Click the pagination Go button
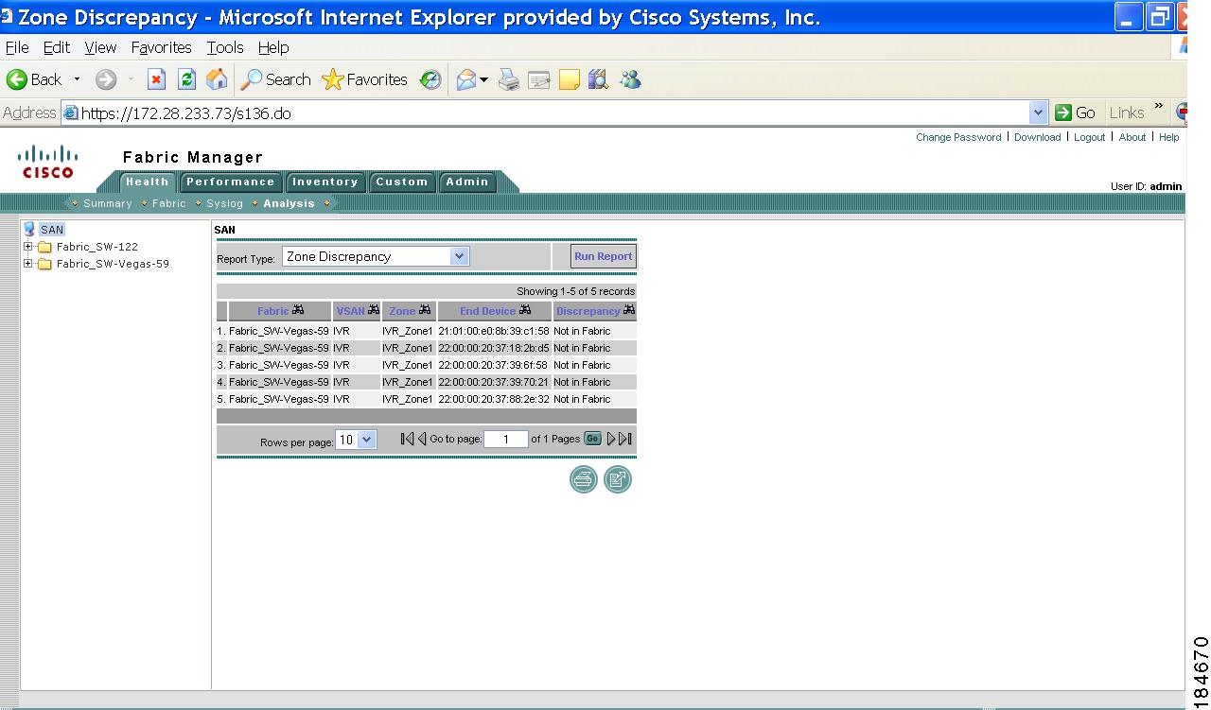Image resolution: width=1211 pixels, height=710 pixels. [593, 439]
